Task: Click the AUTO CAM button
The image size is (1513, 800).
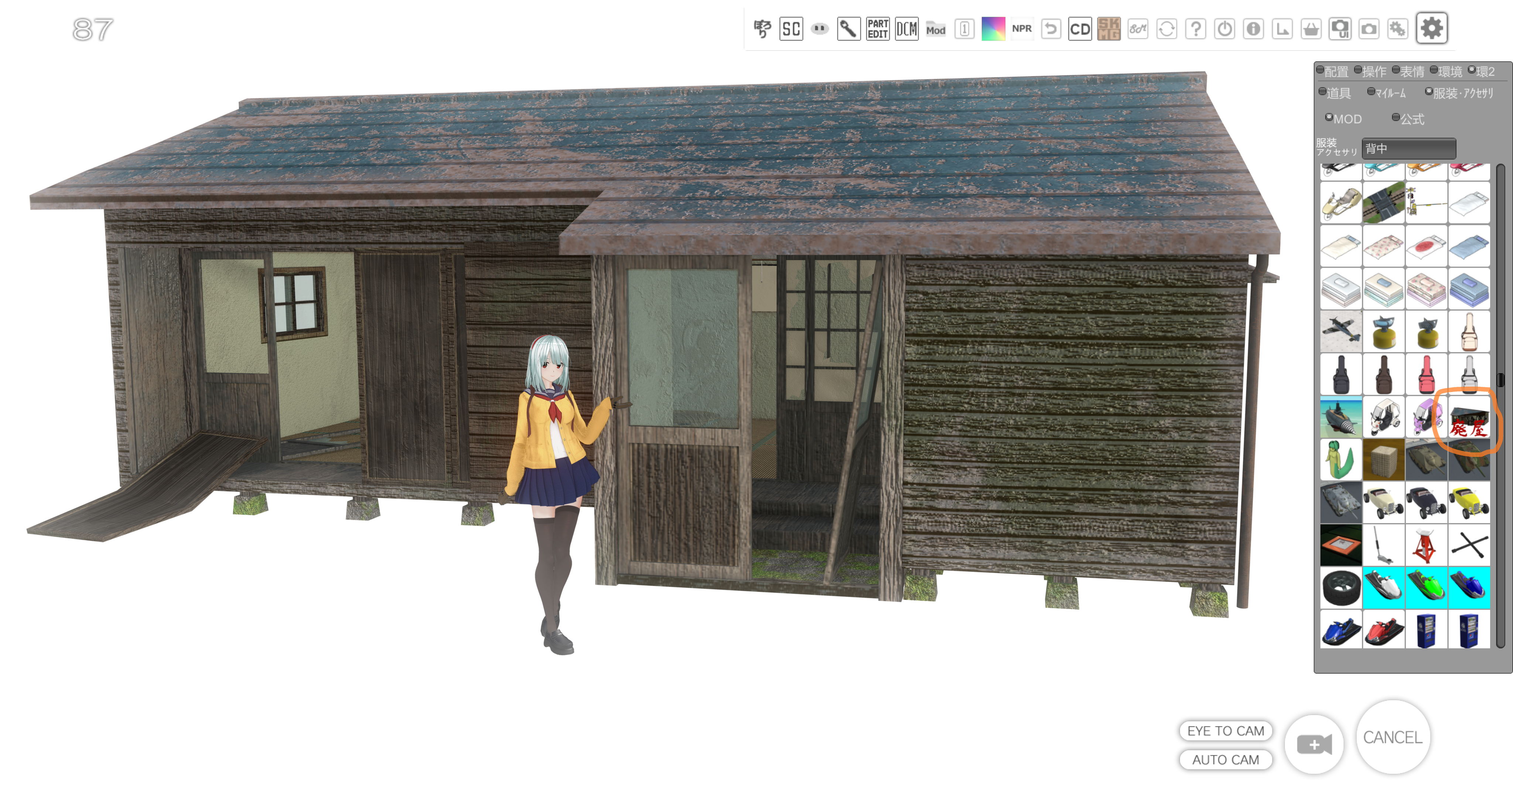Action: (1225, 759)
